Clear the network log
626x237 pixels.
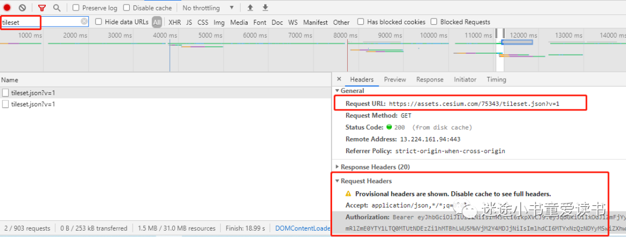23,8
